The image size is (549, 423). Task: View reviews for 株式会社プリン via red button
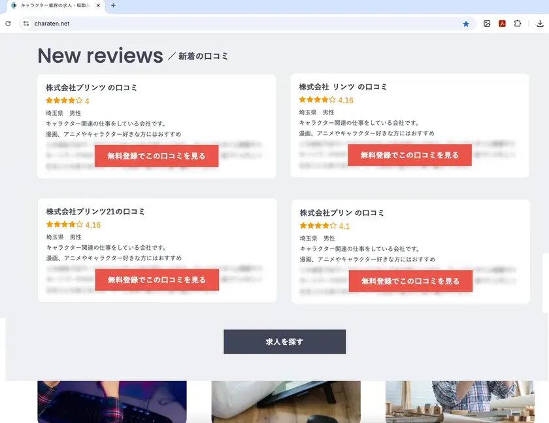tap(410, 280)
